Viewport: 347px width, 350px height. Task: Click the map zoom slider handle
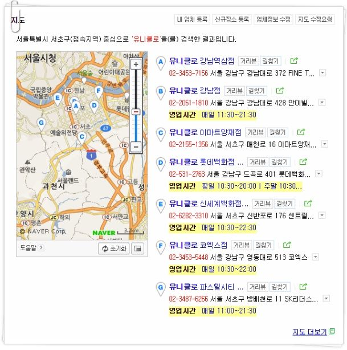coord(136,112)
